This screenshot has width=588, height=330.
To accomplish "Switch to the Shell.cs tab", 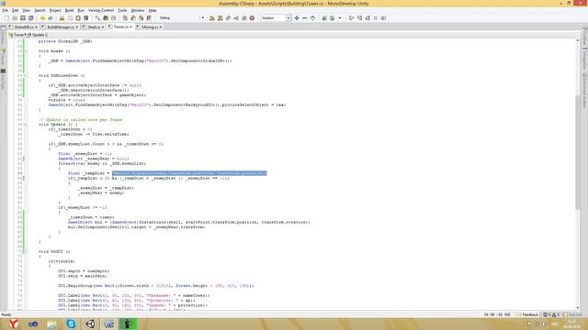I will click(x=94, y=27).
